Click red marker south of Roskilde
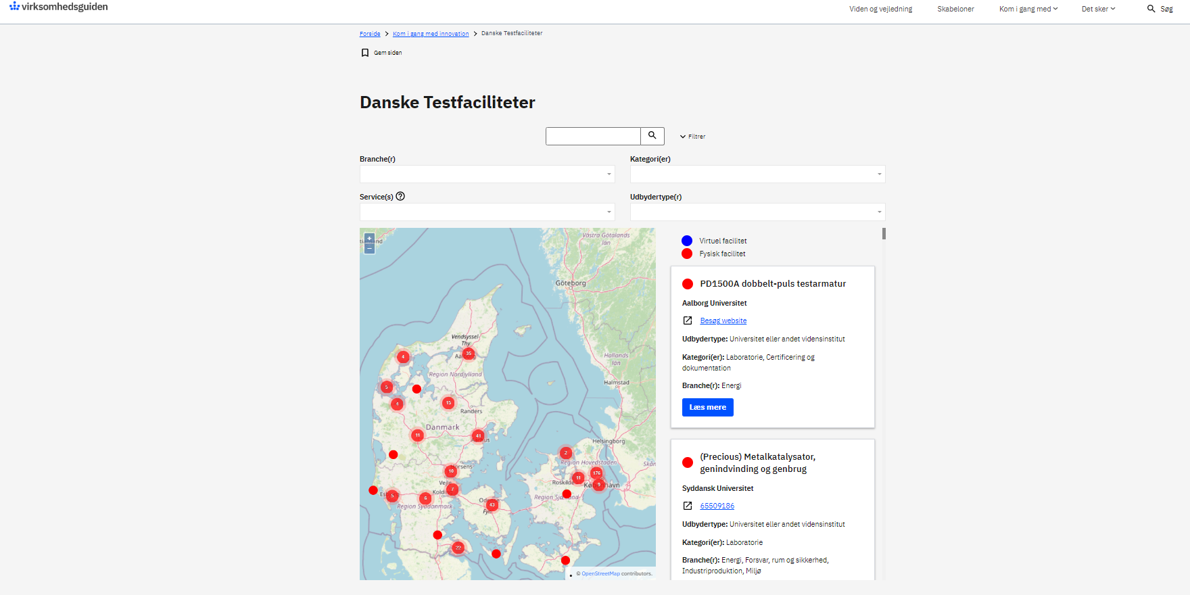The image size is (1190, 595). (x=567, y=494)
